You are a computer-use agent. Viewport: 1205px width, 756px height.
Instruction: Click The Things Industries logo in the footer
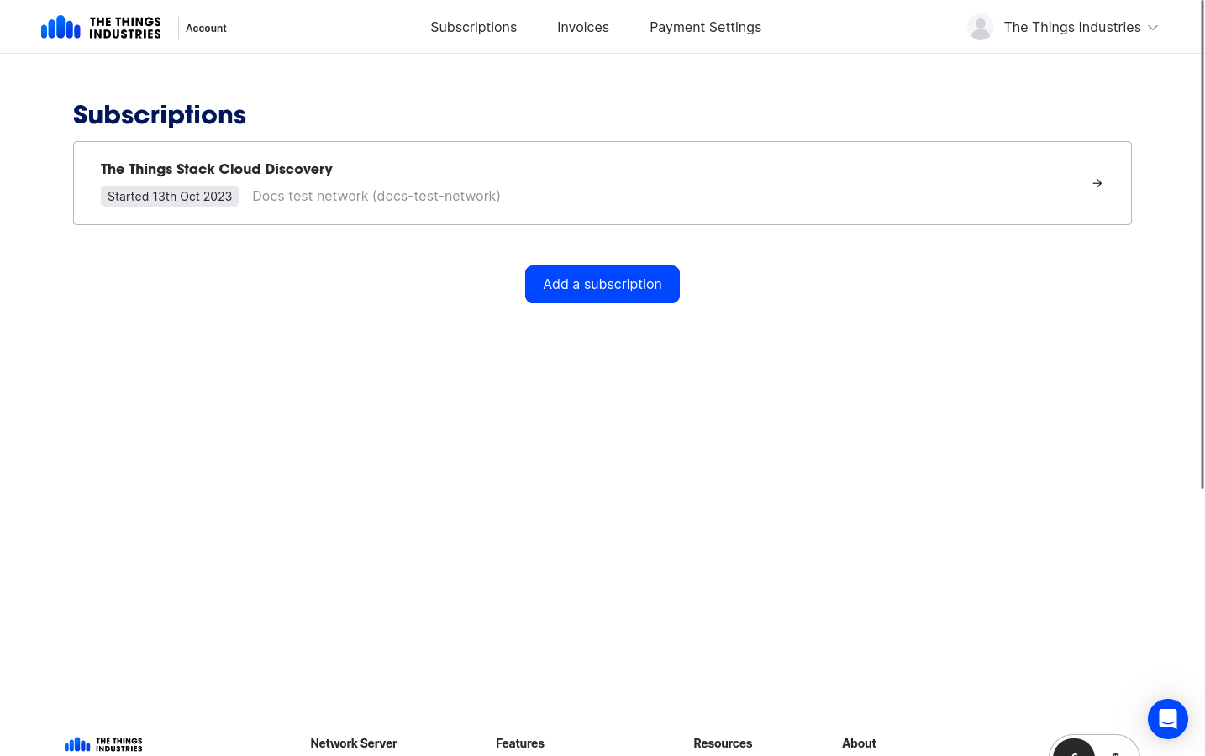point(103,744)
